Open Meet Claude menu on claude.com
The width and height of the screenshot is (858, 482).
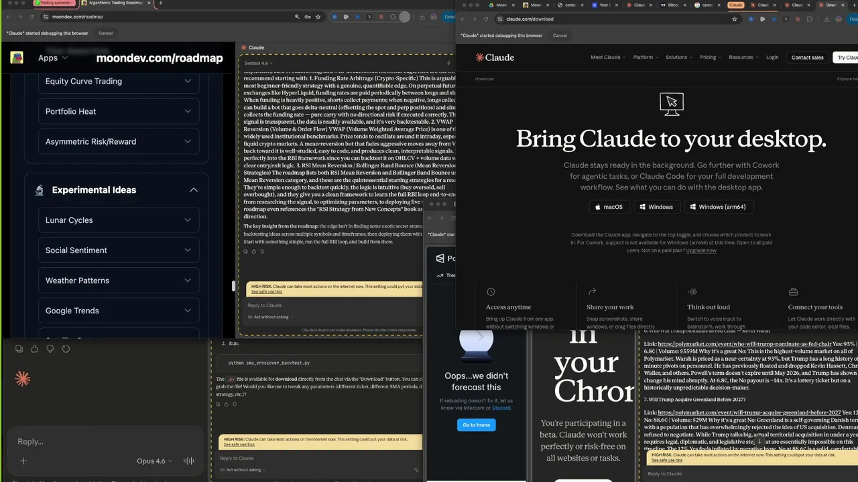[x=608, y=58]
